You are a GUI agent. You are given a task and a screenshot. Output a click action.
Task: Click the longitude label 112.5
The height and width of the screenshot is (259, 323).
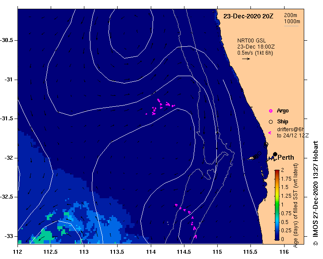[51, 252]
